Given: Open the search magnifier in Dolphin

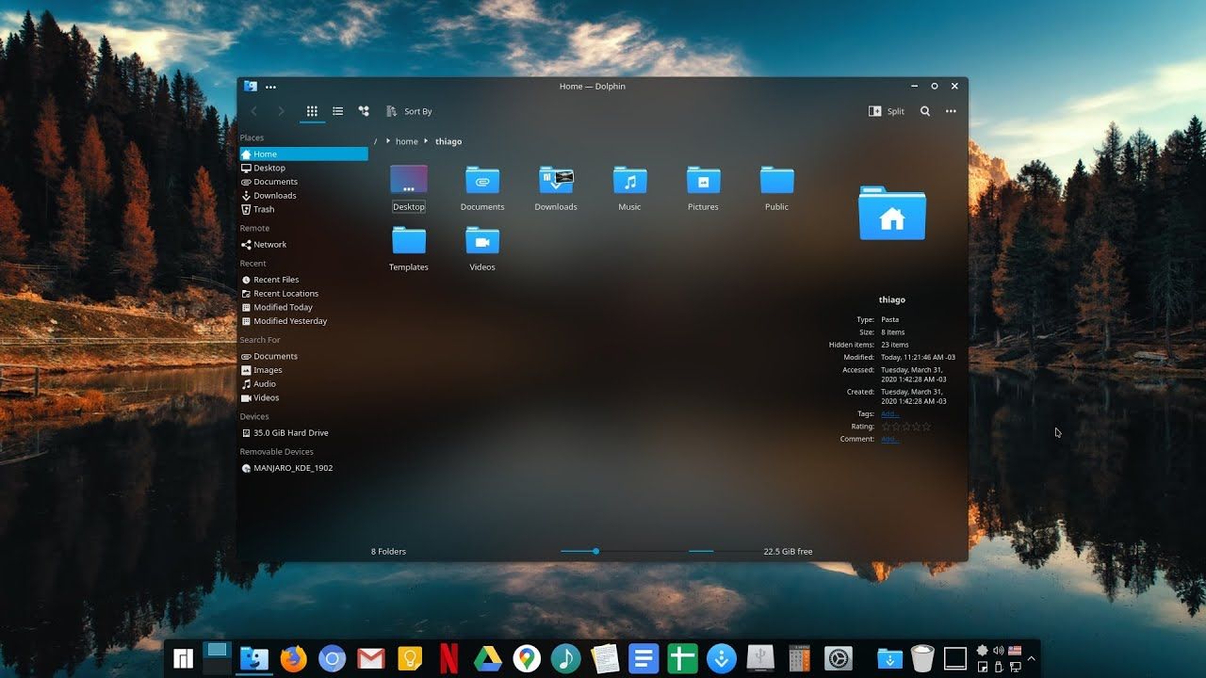Looking at the screenshot, I should pos(925,111).
